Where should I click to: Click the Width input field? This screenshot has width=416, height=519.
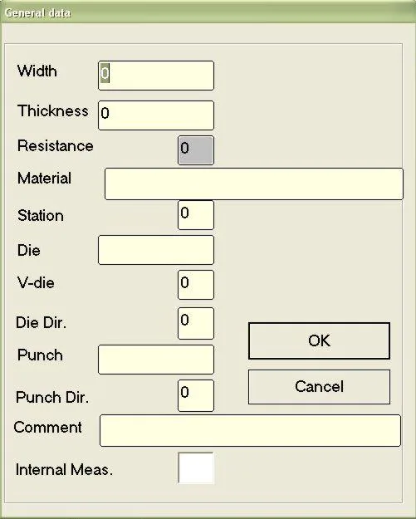(x=156, y=76)
